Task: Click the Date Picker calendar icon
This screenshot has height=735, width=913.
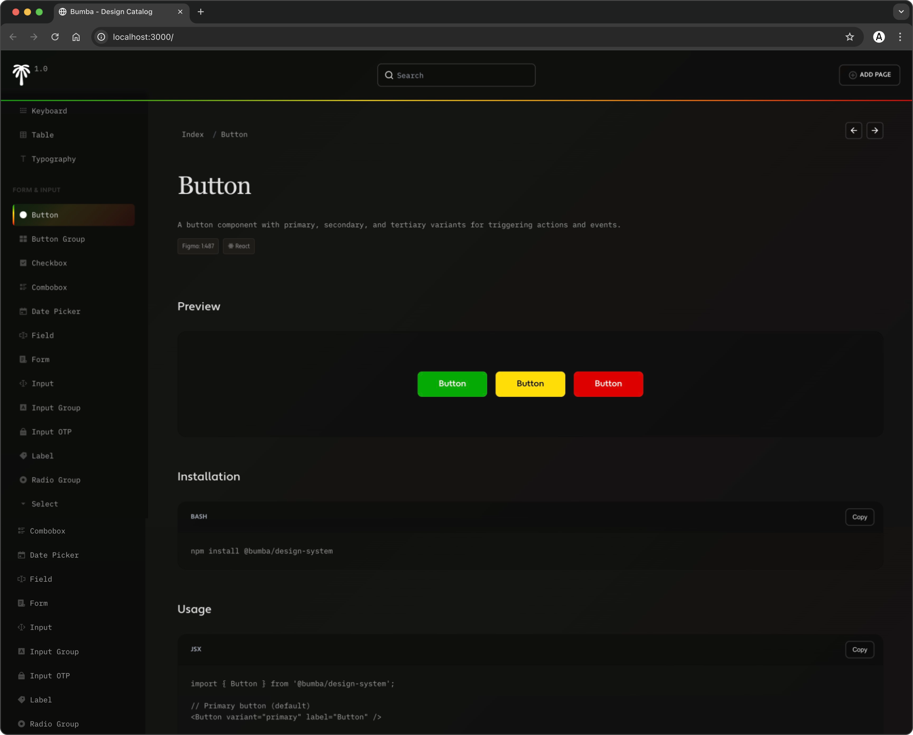Action: [x=23, y=311]
